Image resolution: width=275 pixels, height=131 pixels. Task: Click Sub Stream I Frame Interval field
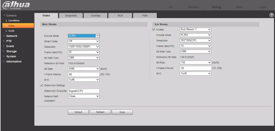coord(196,68)
